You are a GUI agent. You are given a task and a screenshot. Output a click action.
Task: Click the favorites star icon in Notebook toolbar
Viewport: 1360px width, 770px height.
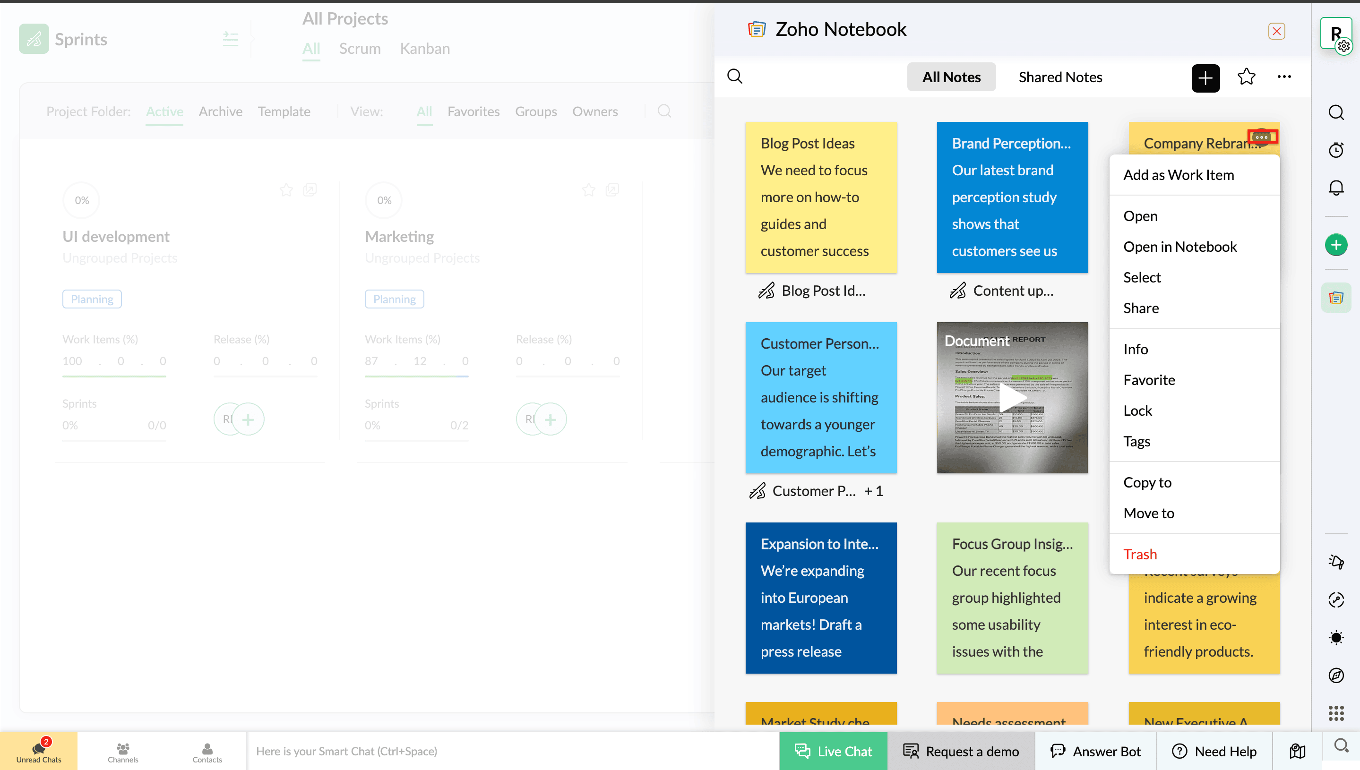pyautogui.click(x=1246, y=77)
